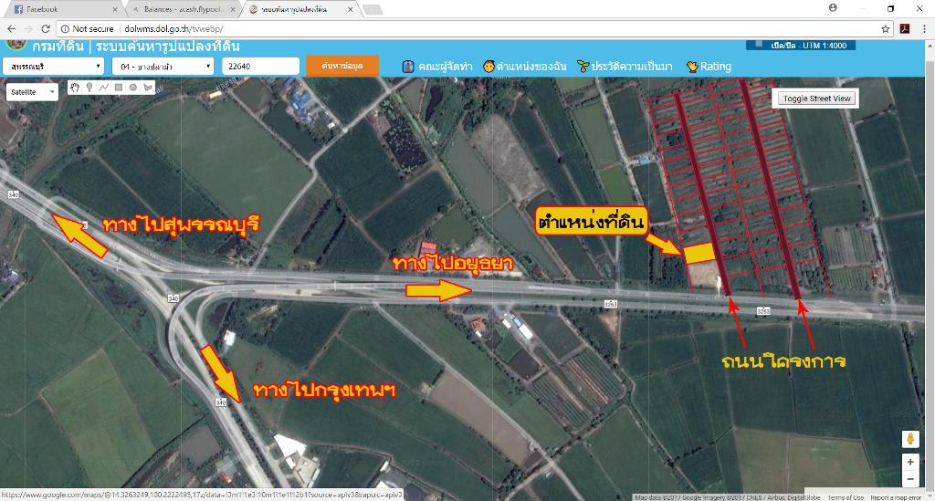Click the ตำแหน่งของฉัน face icon
Image resolution: width=935 pixels, height=501 pixels.
coord(489,66)
